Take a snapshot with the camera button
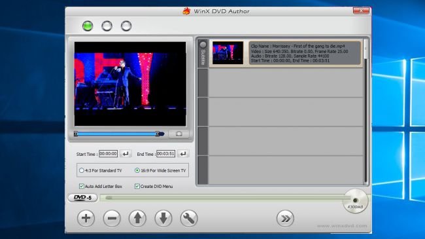This screenshot has width=425, height=239. tap(178, 134)
